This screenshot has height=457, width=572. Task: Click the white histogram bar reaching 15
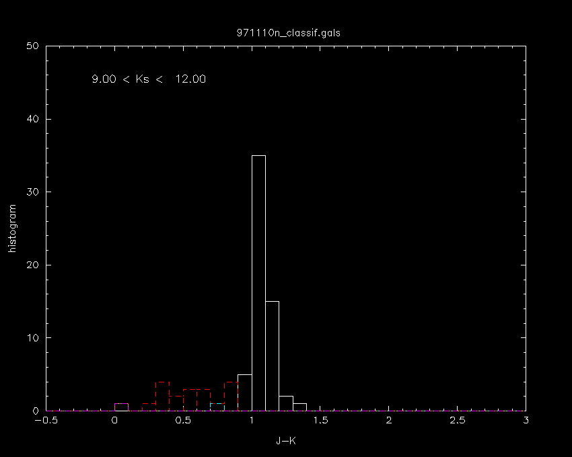click(272, 356)
